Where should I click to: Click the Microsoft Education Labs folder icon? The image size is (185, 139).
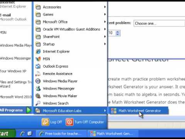(x=38, y=111)
